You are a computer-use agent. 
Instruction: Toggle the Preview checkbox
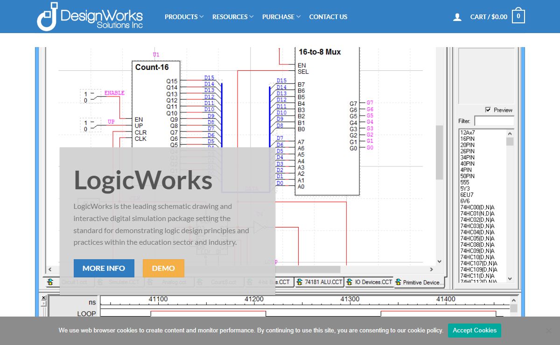488,110
